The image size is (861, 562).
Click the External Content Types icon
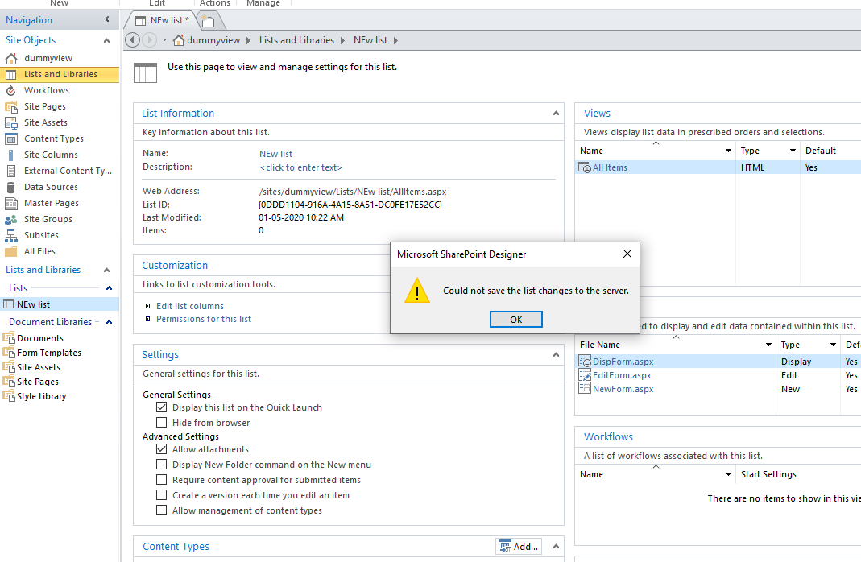[11, 170]
